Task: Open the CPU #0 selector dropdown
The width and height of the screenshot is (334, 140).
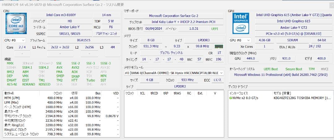Action: tap(15, 40)
